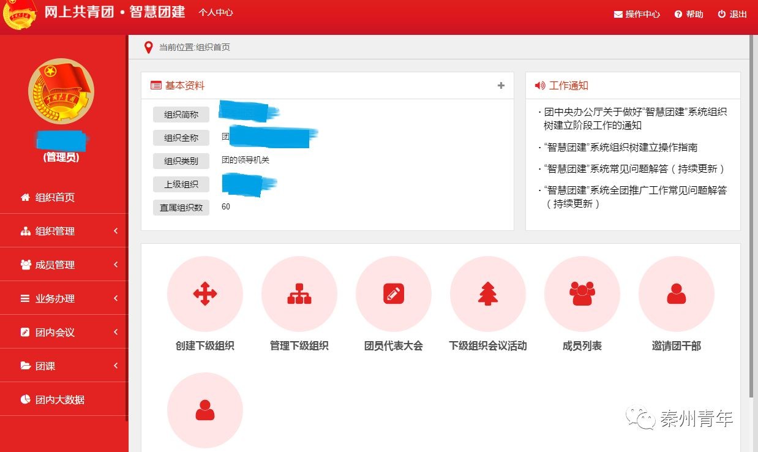
Task: Open the “智慧团建”系统组织树建立操作指南 notice
Action: point(620,147)
